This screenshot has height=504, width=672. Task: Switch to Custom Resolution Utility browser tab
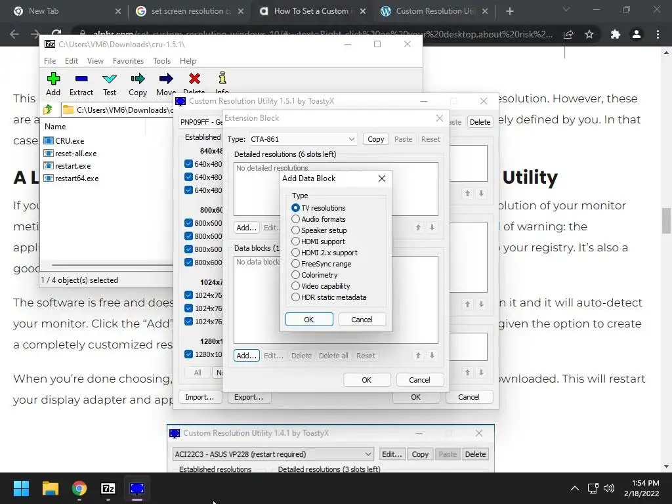coord(434,11)
